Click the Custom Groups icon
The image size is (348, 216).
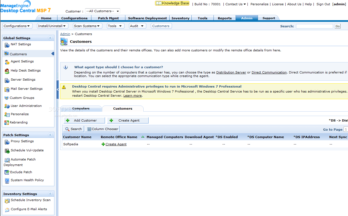pos(7,98)
